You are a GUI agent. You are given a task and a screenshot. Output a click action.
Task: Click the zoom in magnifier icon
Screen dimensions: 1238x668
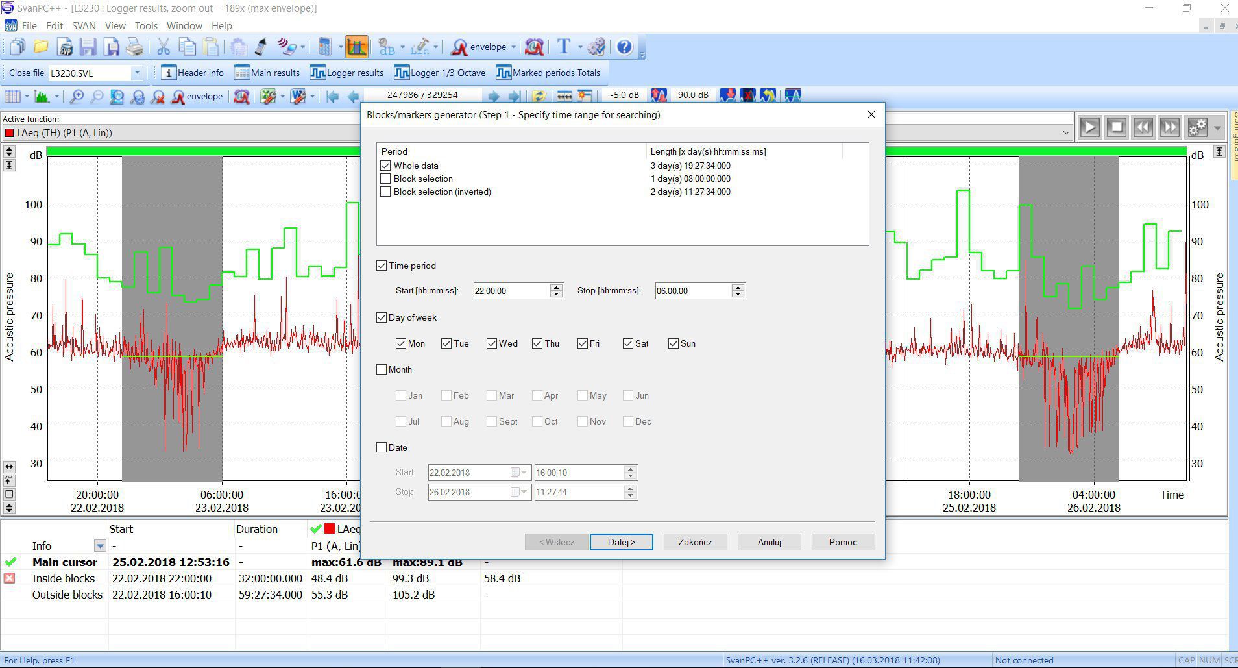tap(77, 97)
